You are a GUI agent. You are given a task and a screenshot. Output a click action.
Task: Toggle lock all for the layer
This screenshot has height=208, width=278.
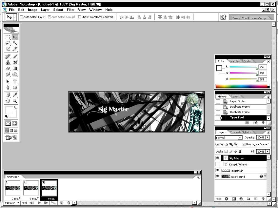(x=240, y=151)
